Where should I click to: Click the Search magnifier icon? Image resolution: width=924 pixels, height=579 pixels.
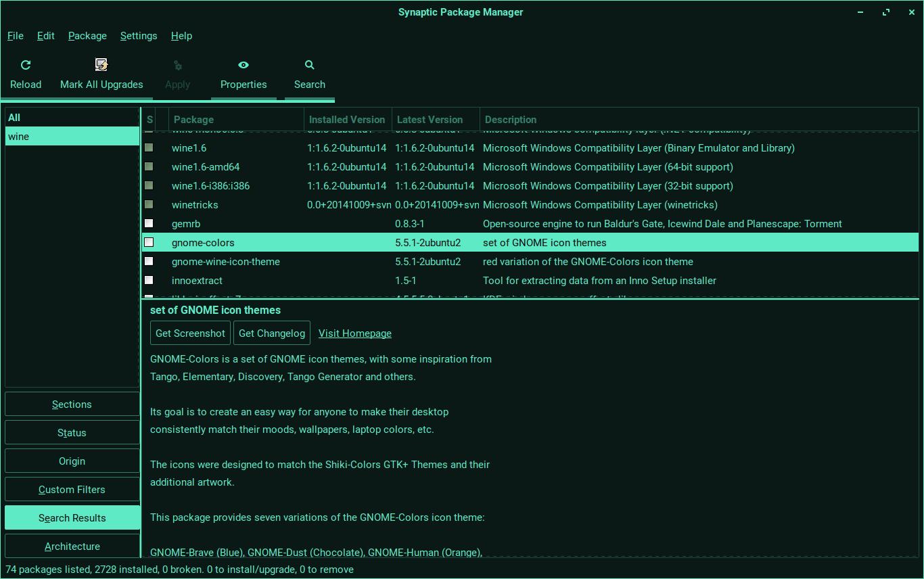coord(310,65)
